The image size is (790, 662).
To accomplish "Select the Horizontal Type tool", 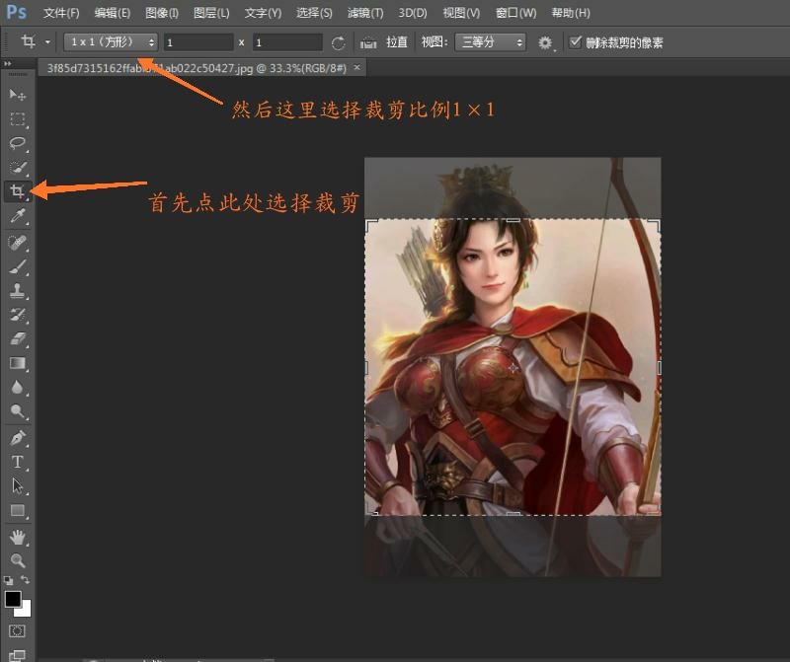I will [x=17, y=462].
